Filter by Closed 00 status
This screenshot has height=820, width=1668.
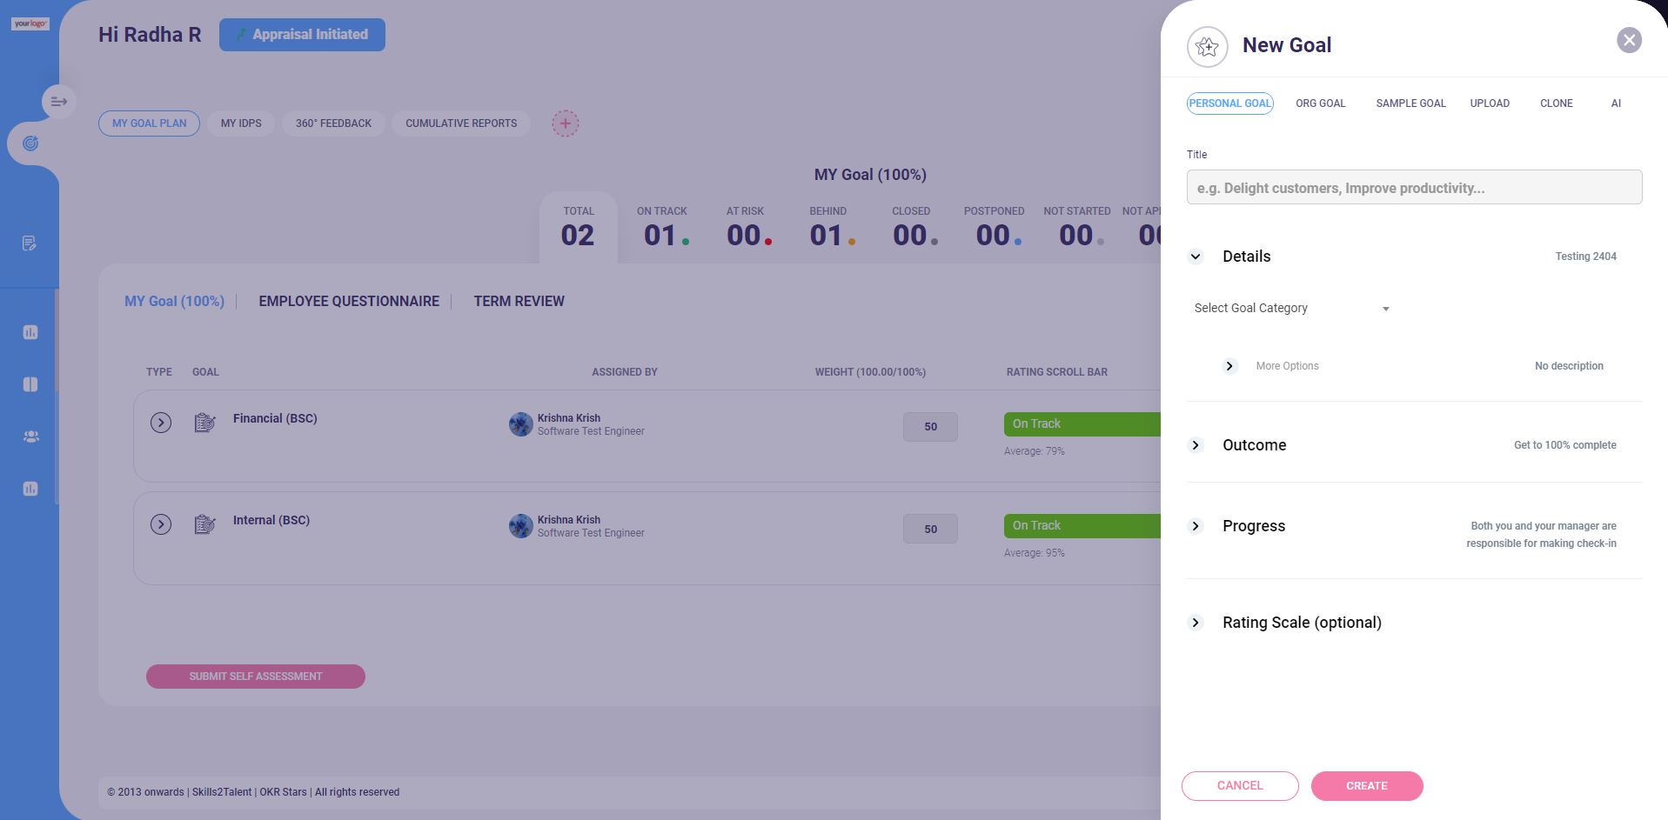point(912,228)
